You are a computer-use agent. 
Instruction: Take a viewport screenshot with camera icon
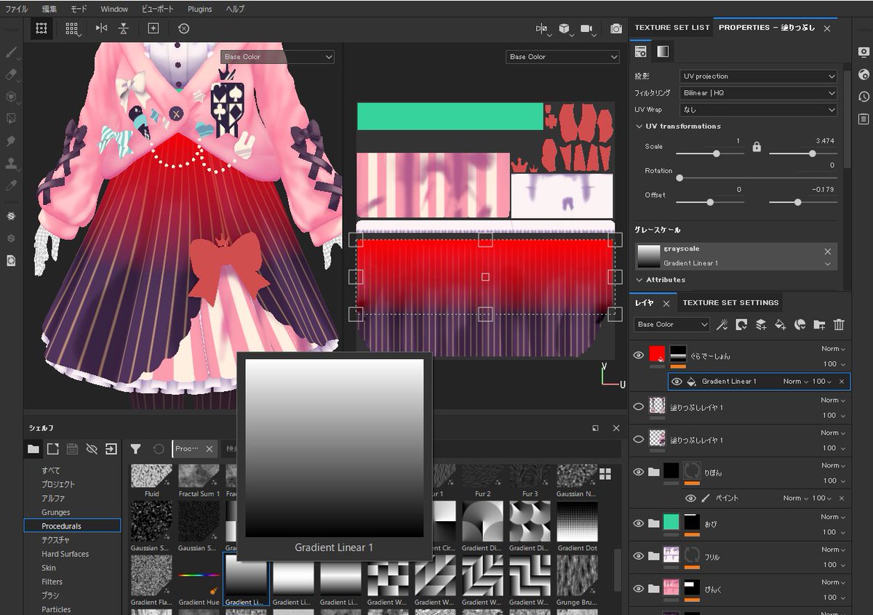click(616, 28)
